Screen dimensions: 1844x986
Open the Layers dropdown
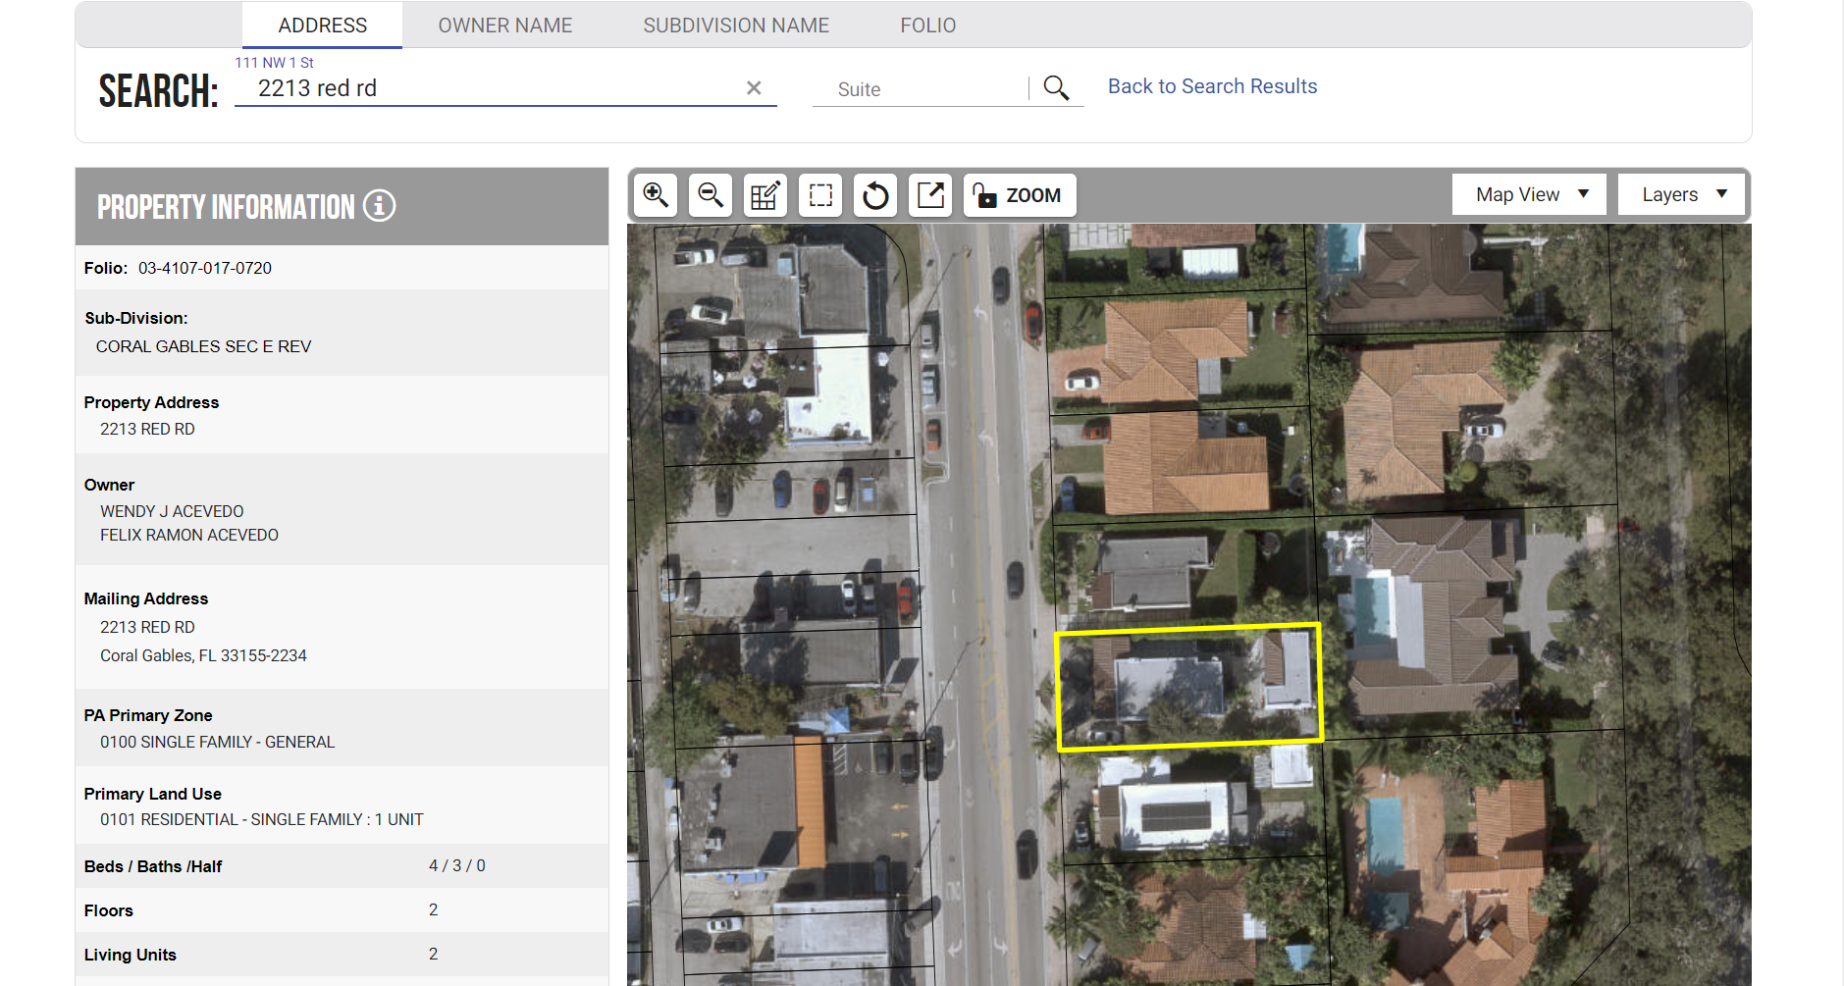pos(1682,194)
